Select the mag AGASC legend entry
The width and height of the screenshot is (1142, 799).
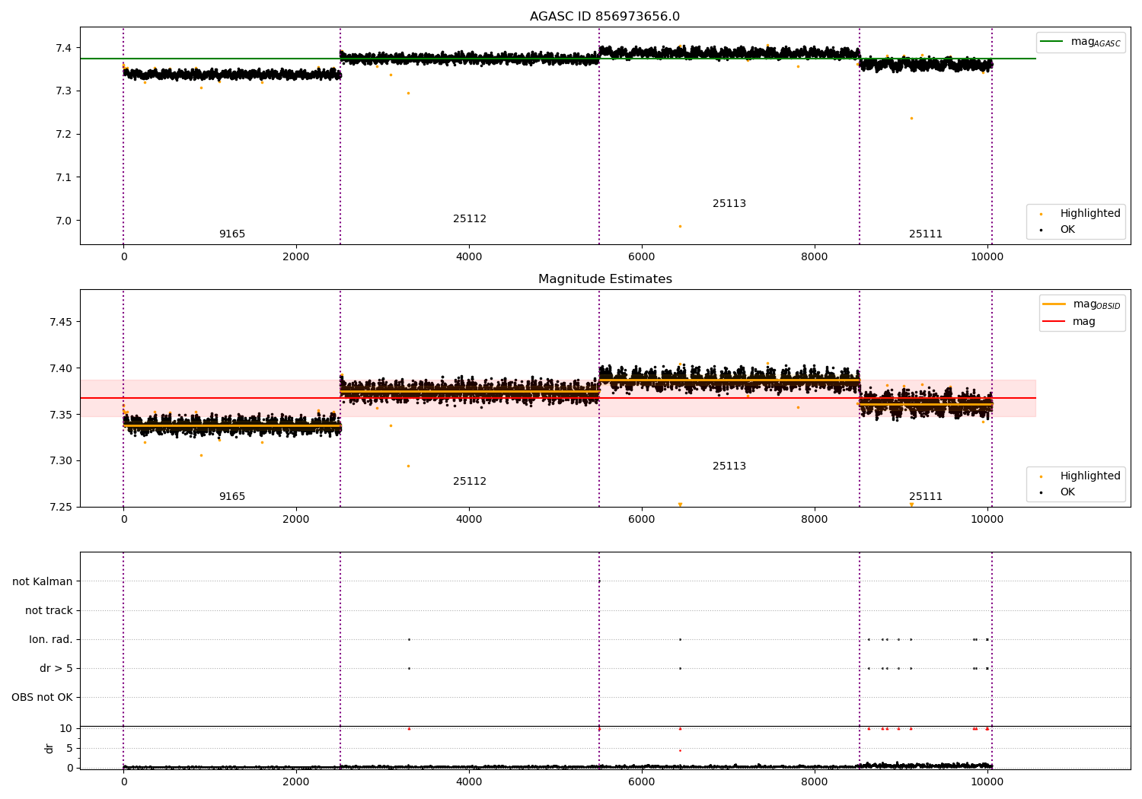click(x=1080, y=42)
